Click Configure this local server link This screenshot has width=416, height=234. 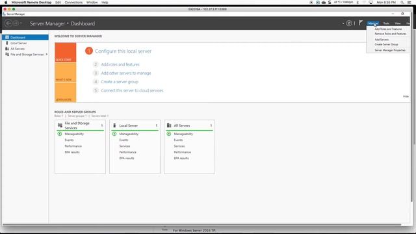[123, 51]
